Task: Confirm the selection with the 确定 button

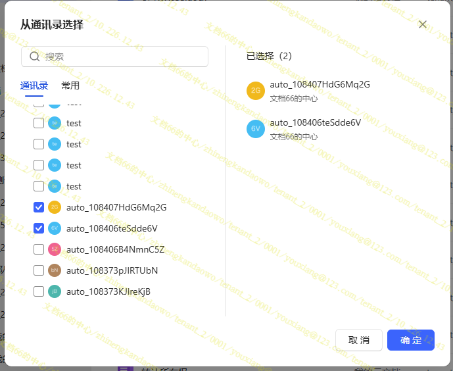Action: [411, 340]
